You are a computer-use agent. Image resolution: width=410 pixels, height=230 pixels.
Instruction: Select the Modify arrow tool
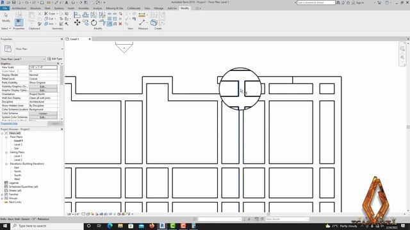(x=6, y=17)
